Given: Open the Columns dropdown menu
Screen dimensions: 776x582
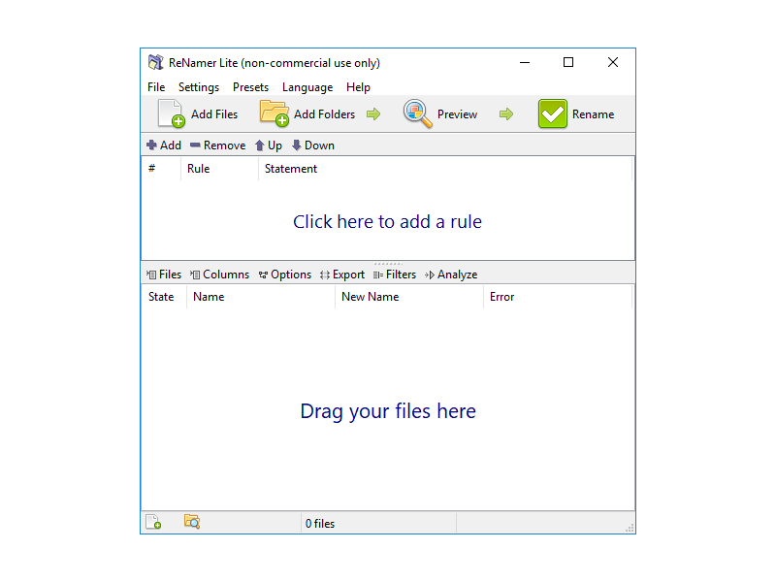Looking at the screenshot, I should pos(219,275).
